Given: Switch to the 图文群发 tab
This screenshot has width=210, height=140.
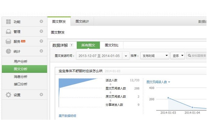Looking at the screenshot, I should pos(59,21).
